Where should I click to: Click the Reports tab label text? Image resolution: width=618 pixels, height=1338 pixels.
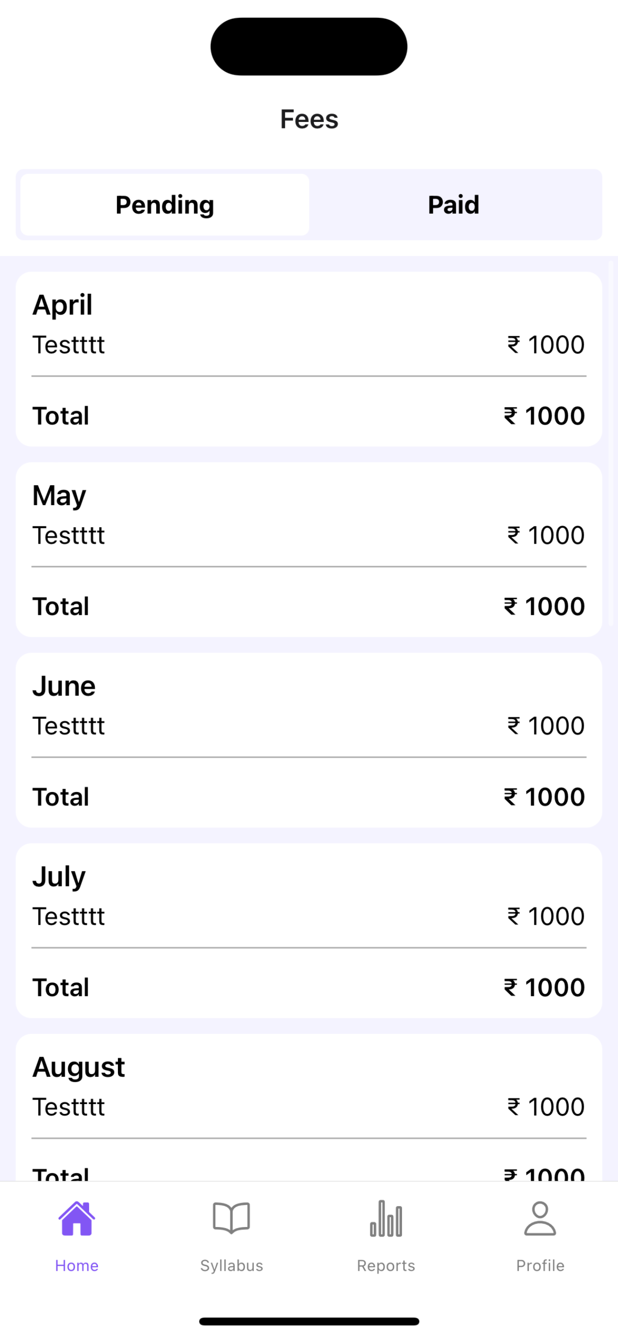(386, 1266)
